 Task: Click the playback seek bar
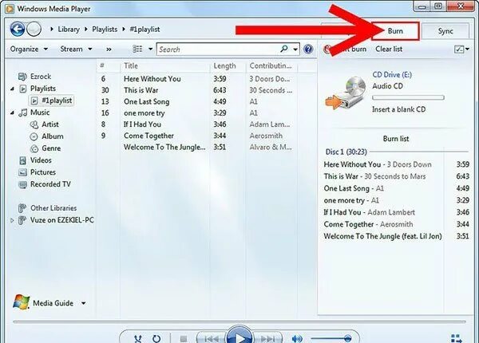(239, 321)
